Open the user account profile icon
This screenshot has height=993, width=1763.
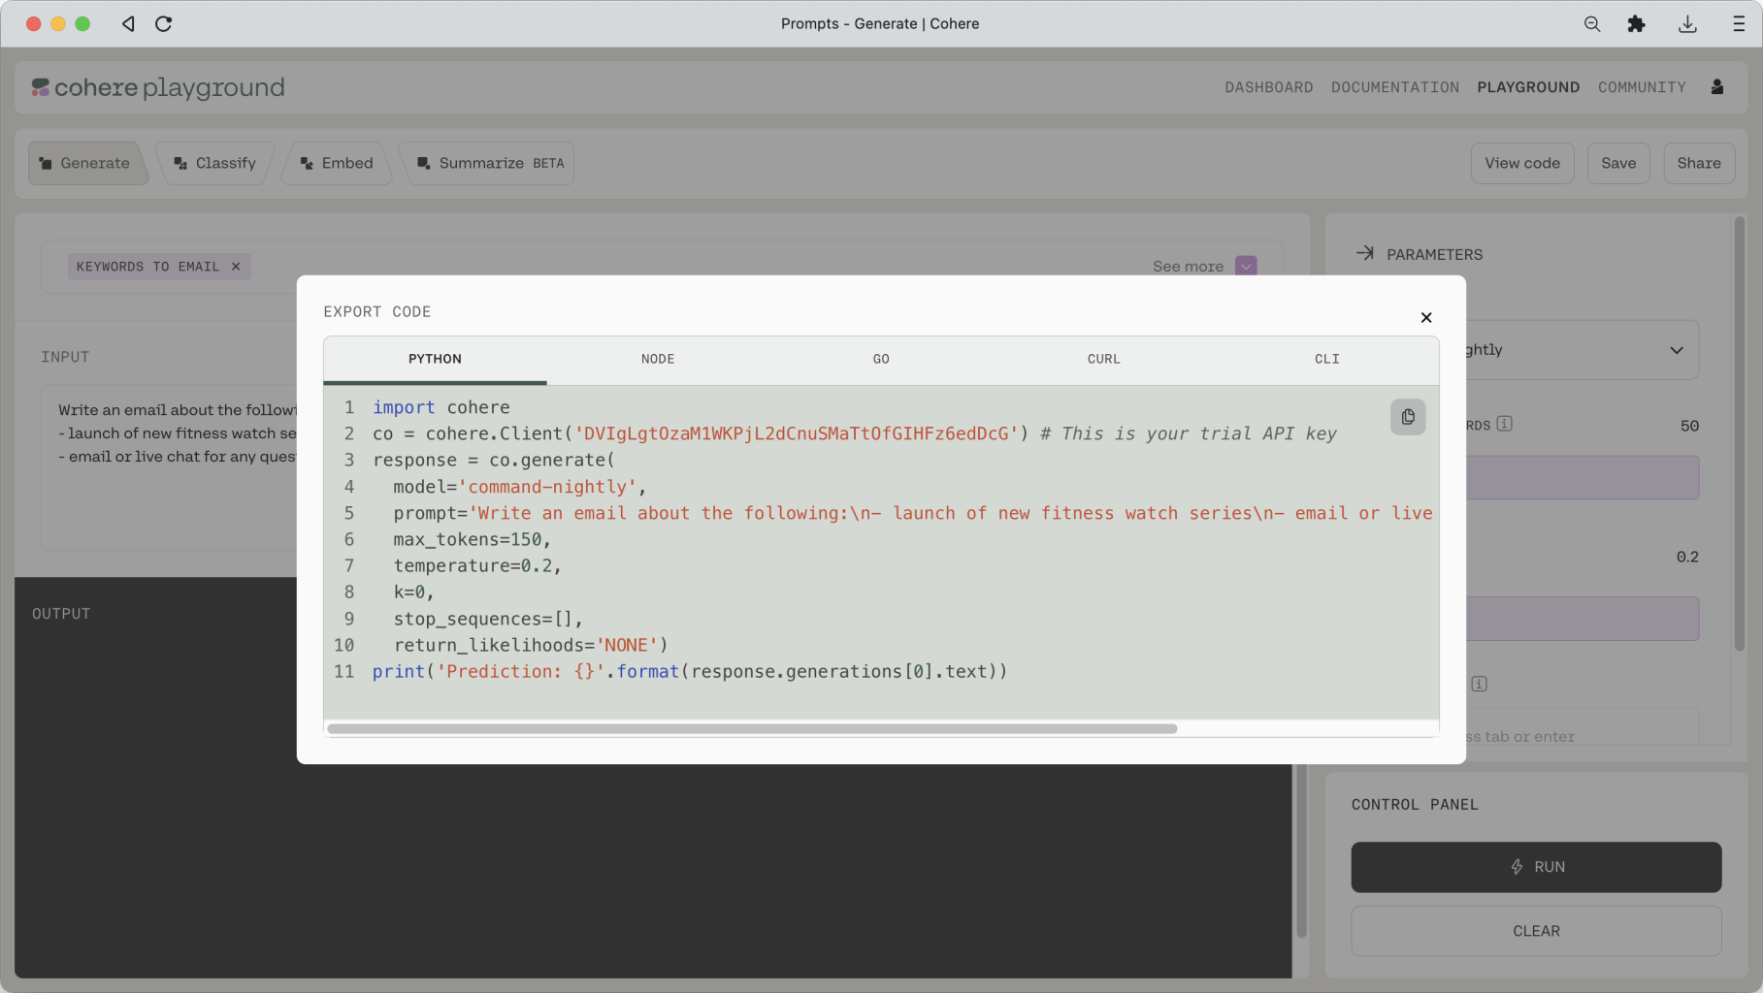[1716, 87]
